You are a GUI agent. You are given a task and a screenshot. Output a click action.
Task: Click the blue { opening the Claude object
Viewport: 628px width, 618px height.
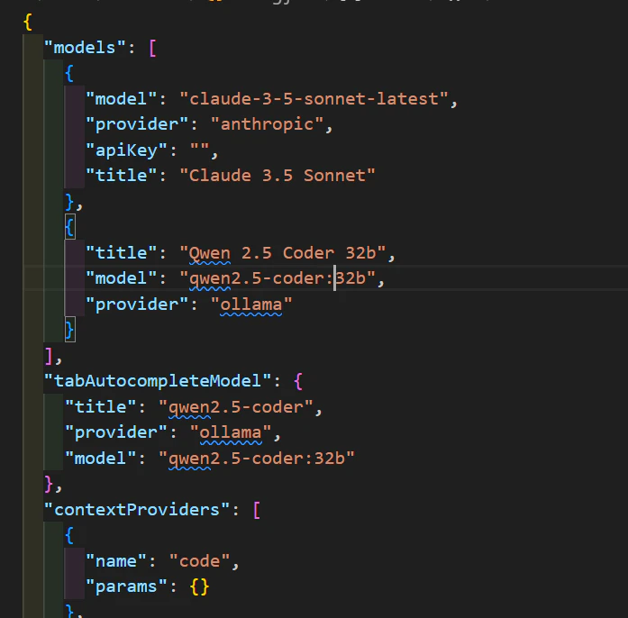(x=69, y=74)
